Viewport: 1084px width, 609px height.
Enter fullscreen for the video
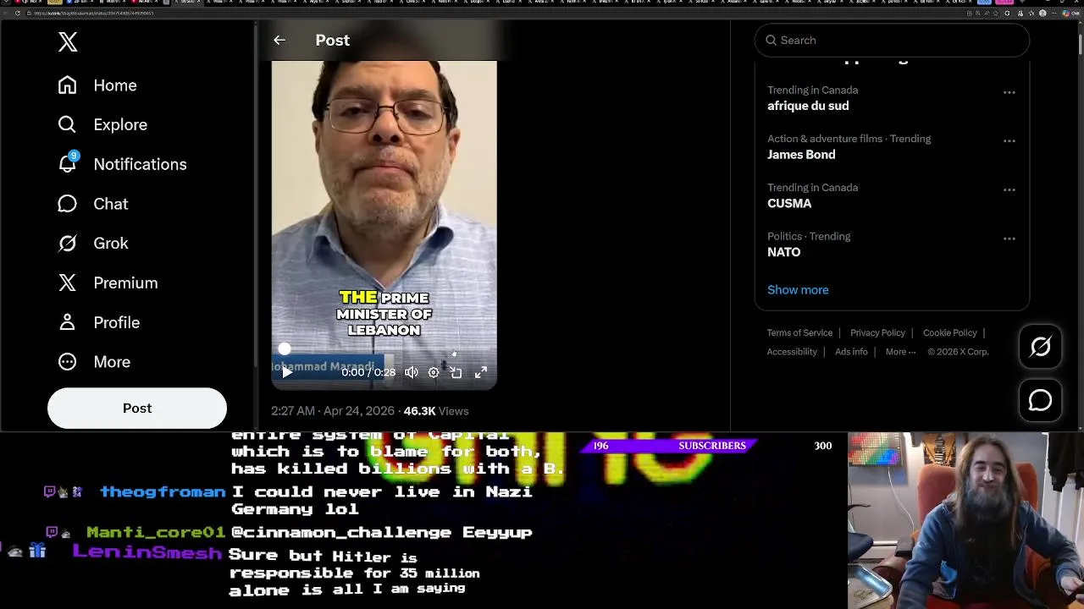click(x=480, y=372)
